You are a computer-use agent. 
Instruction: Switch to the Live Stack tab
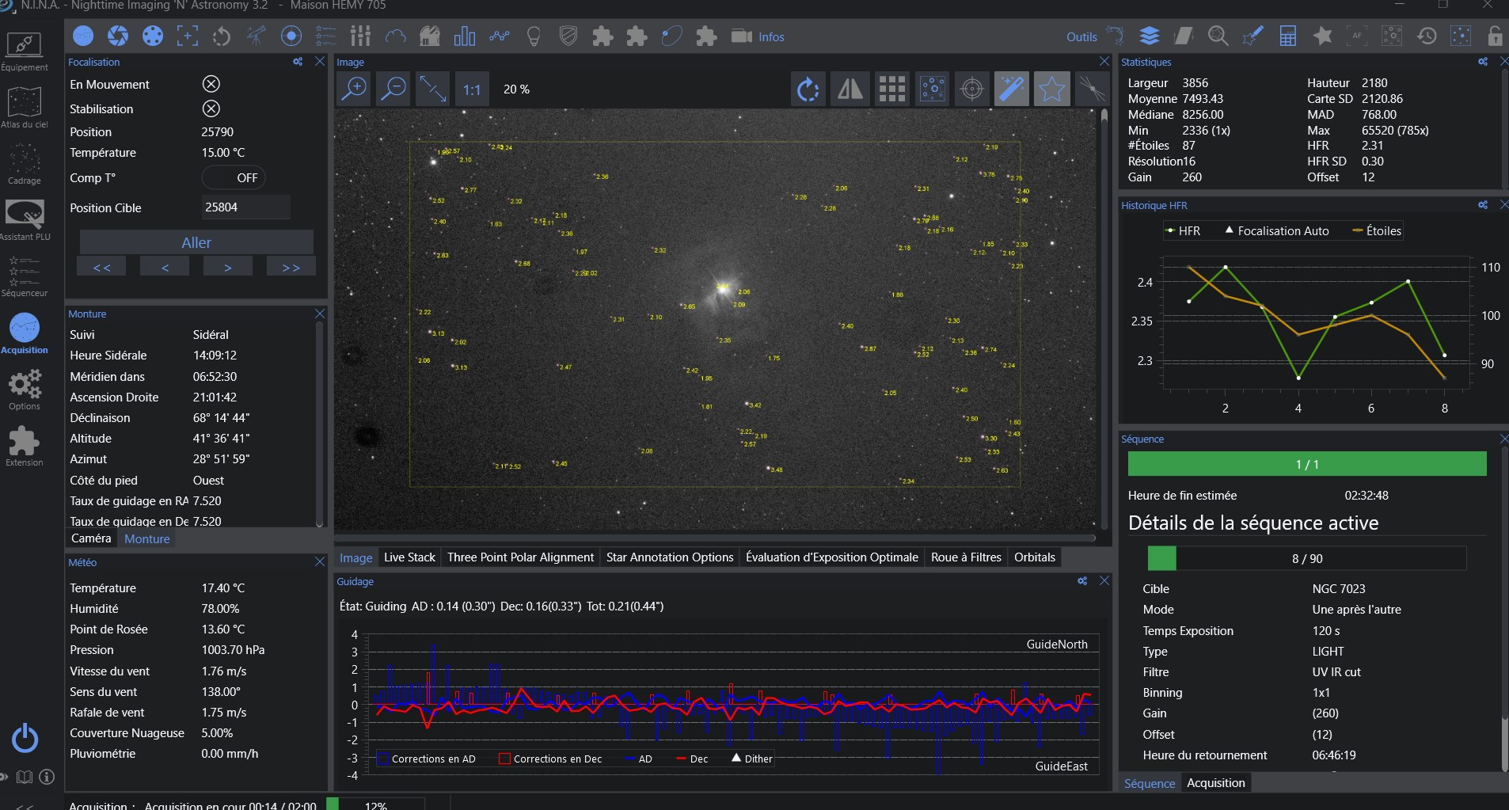pyautogui.click(x=409, y=557)
